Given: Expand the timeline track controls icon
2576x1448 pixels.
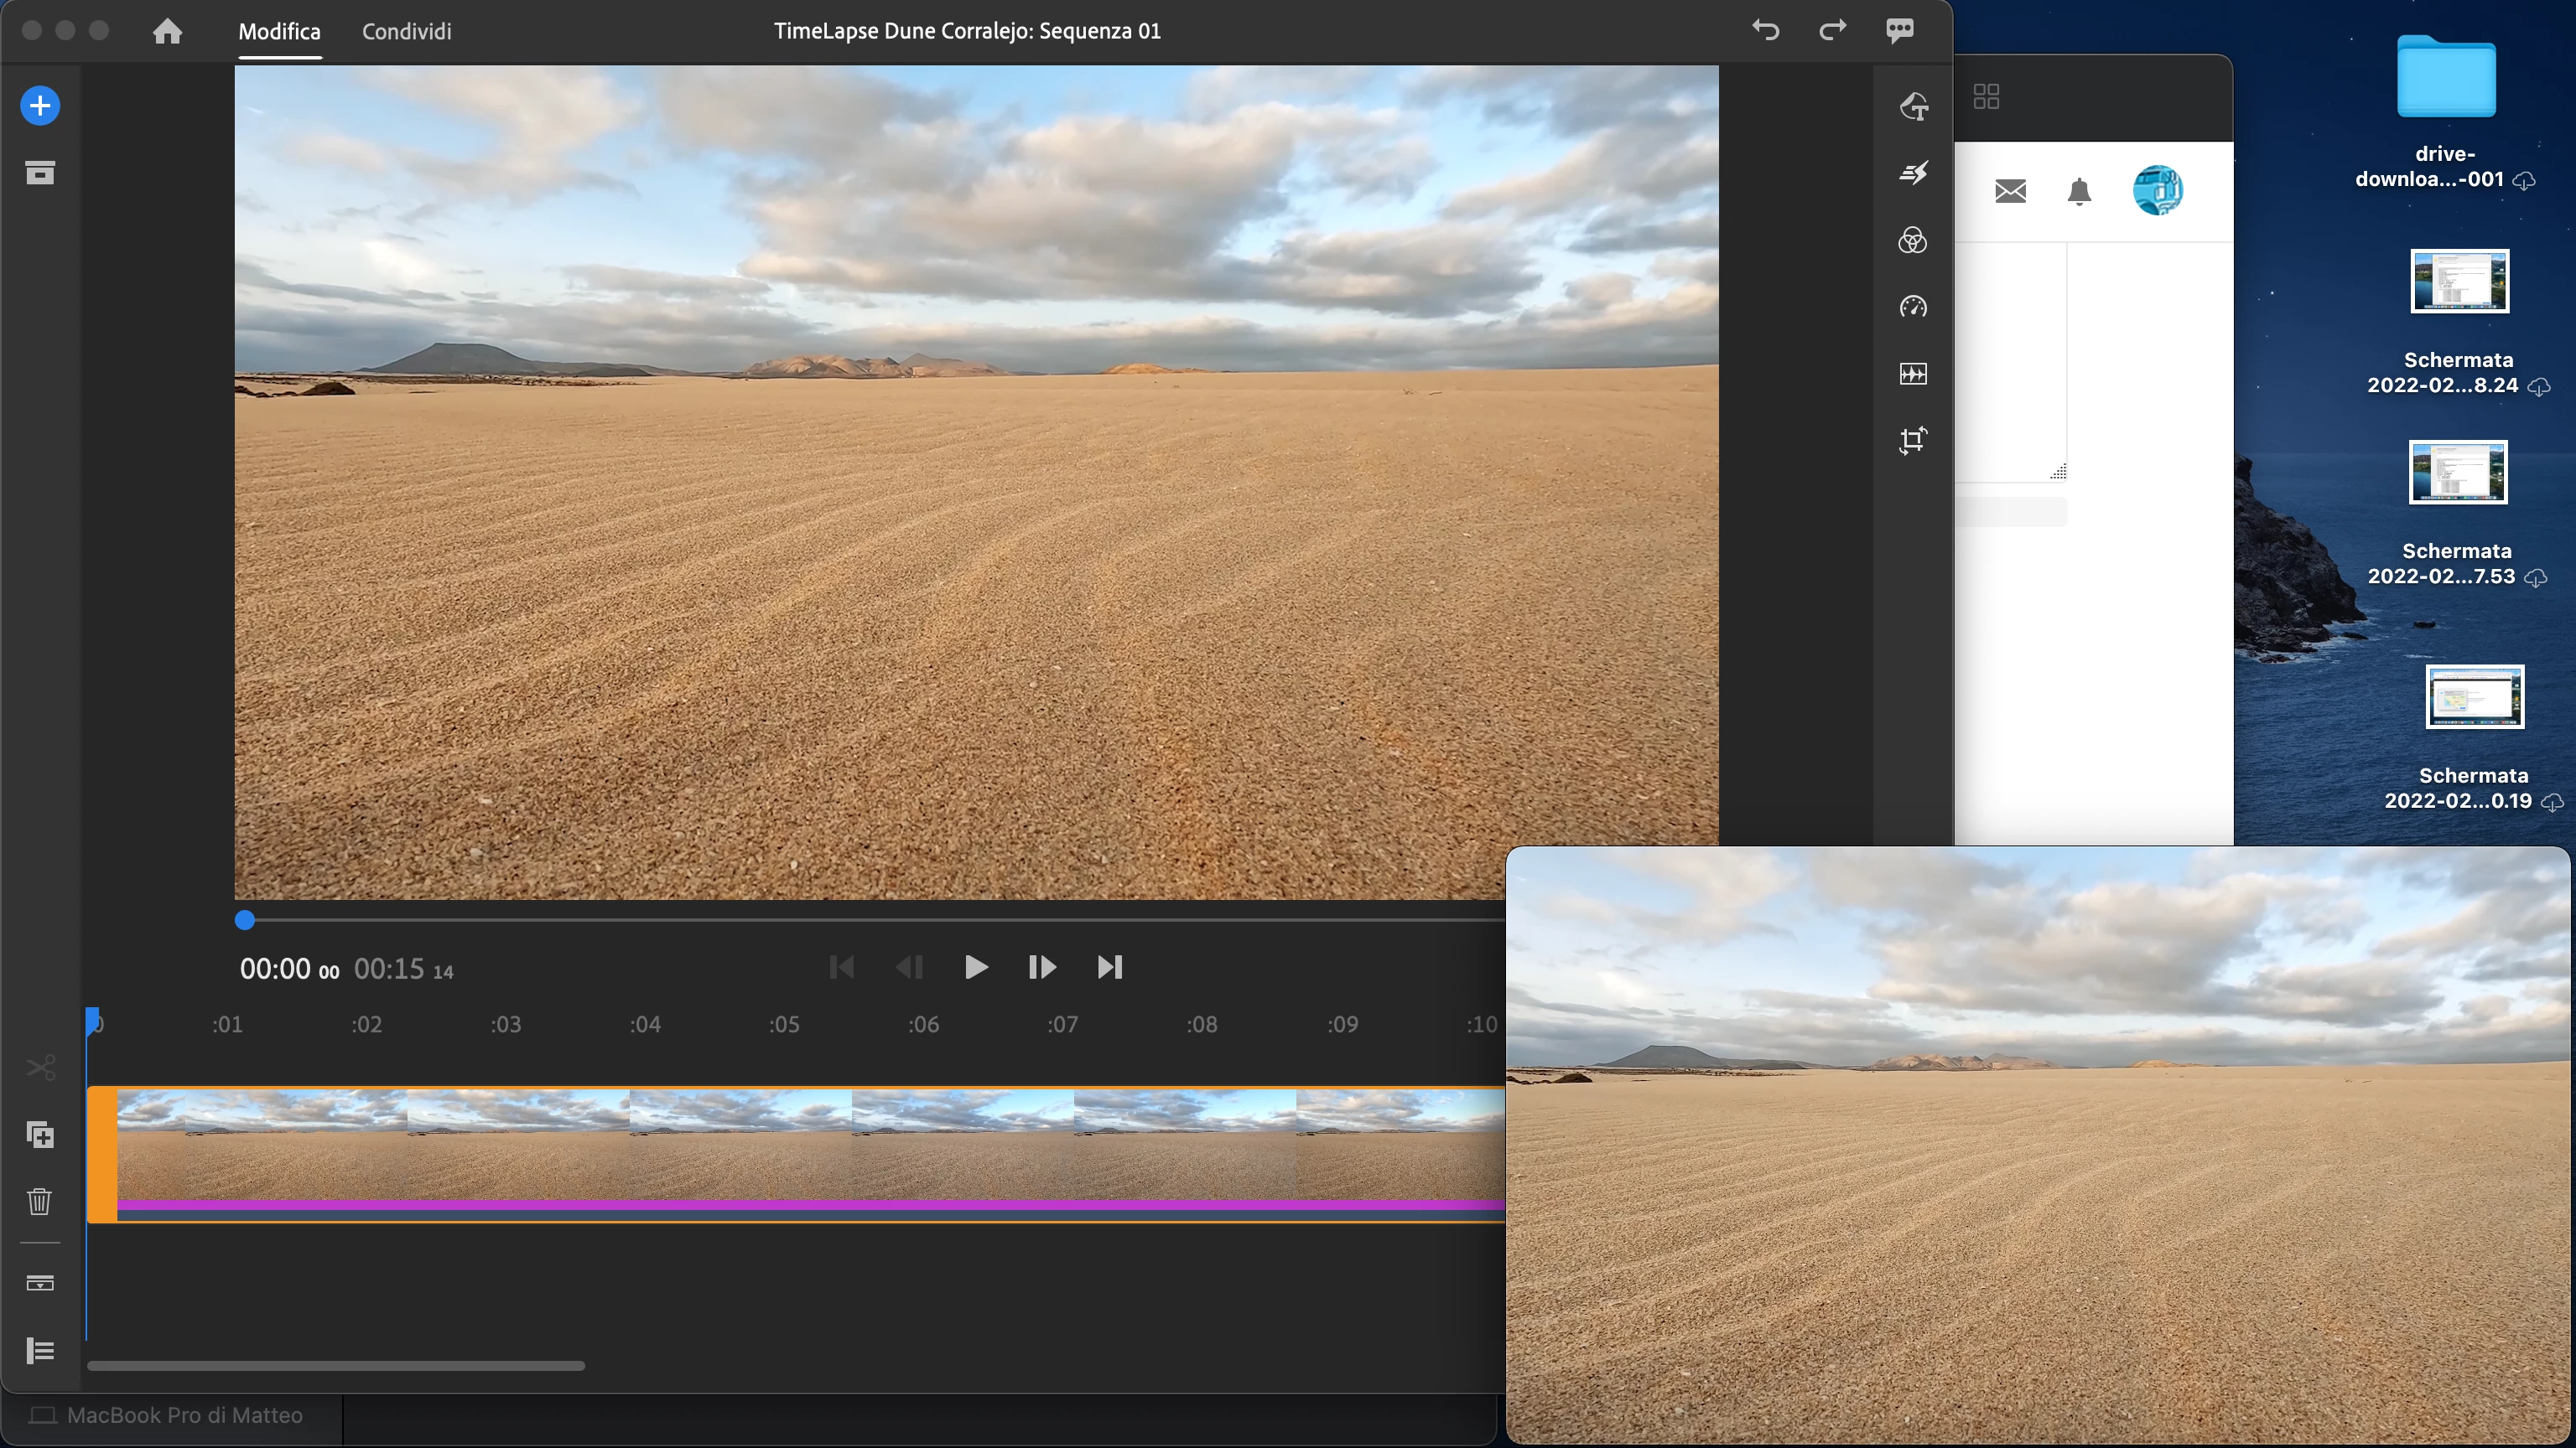Looking at the screenshot, I should pyautogui.click(x=40, y=1283).
